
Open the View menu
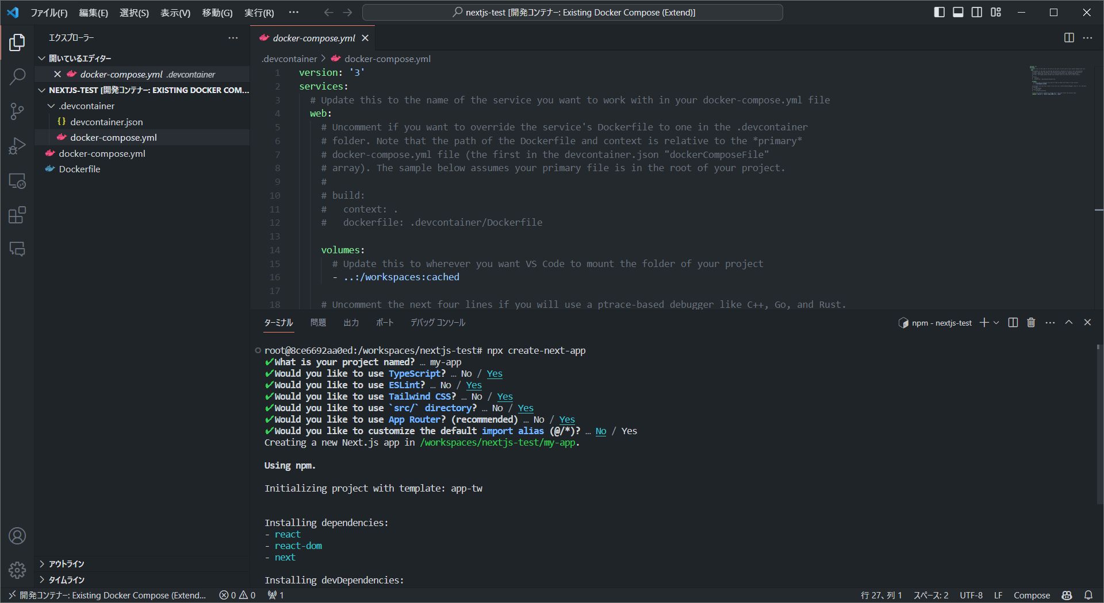pyautogui.click(x=175, y=13)
